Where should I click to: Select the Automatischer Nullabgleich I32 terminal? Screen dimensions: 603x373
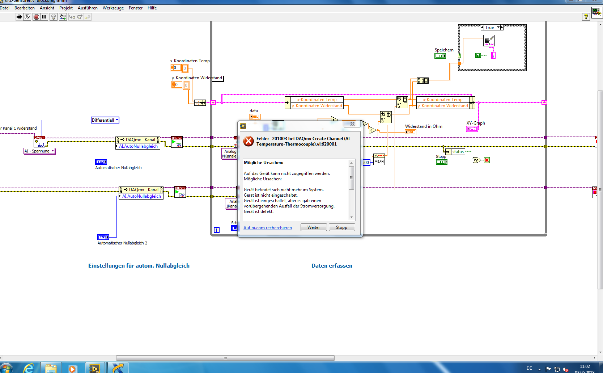pos(101,162)
